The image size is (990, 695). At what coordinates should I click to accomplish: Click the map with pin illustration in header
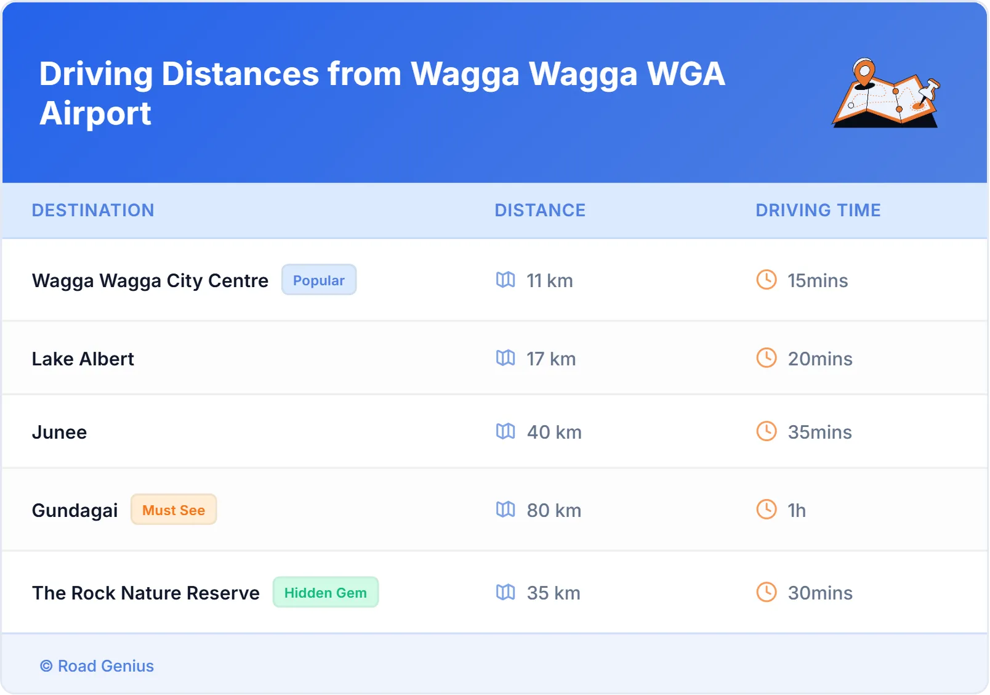887,93
